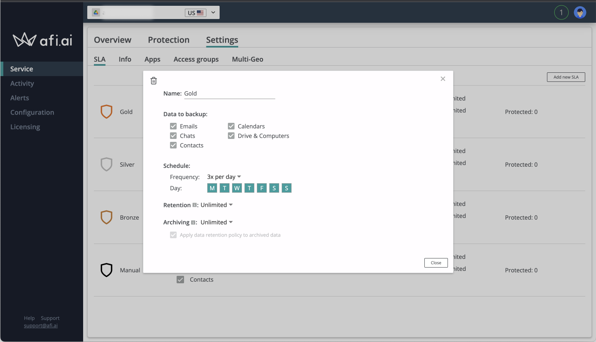Click the Add new SLA button
The height and width of the screenshot is (342, 596).
point(566,77)
